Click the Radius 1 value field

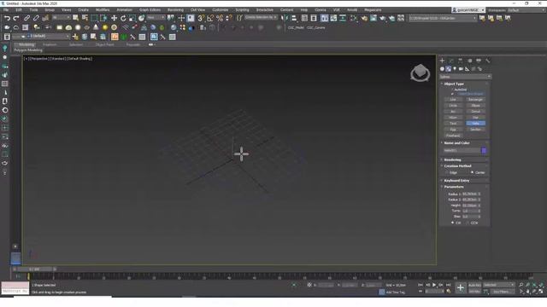point(469,194)
